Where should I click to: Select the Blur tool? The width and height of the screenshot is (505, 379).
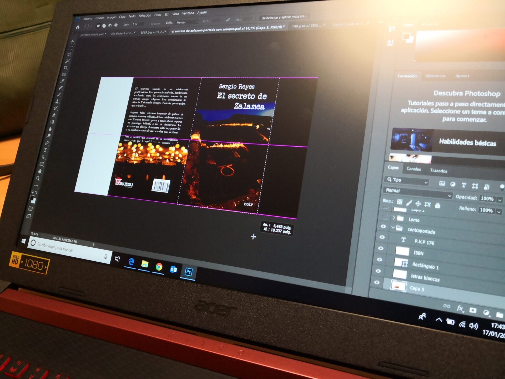pyautogui.click(x=50, y=129)
